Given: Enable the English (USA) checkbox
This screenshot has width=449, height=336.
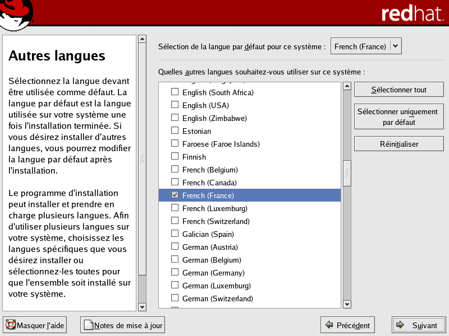Looking at the screenshot, I should [x=175, y=105].
